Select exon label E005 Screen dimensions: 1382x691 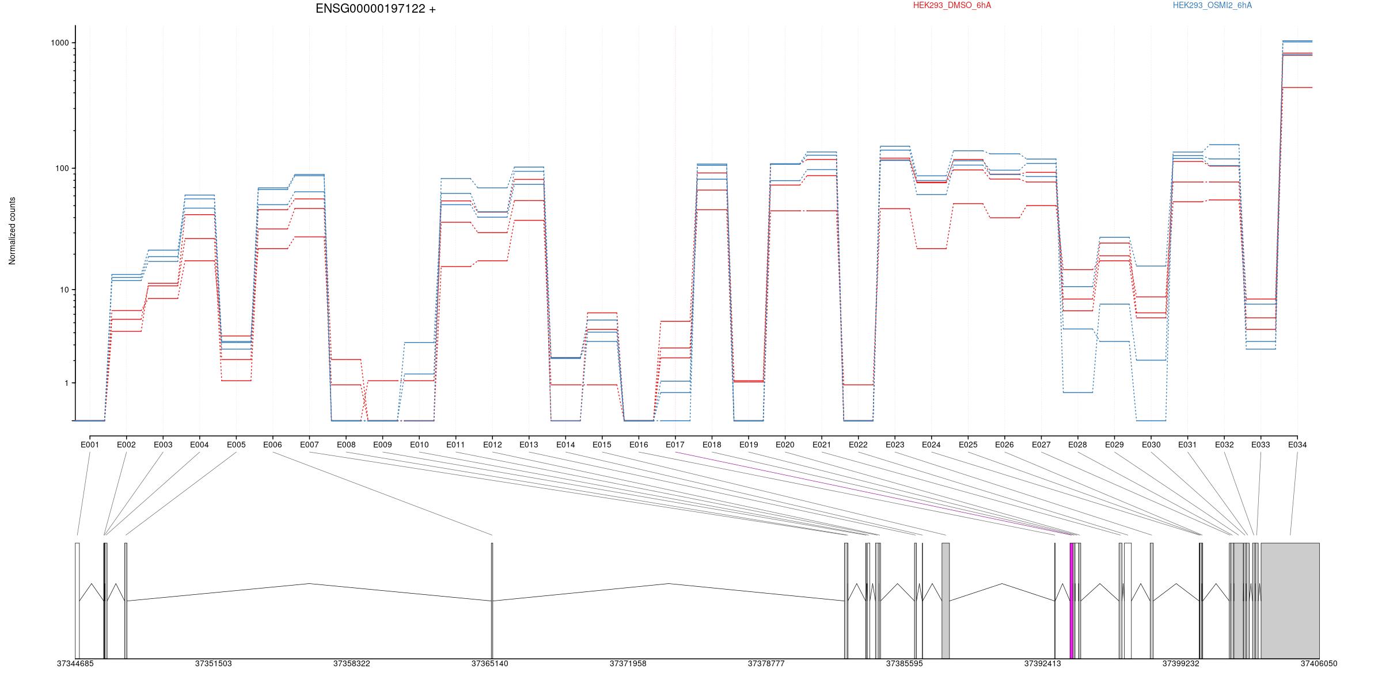click(236, 445)
